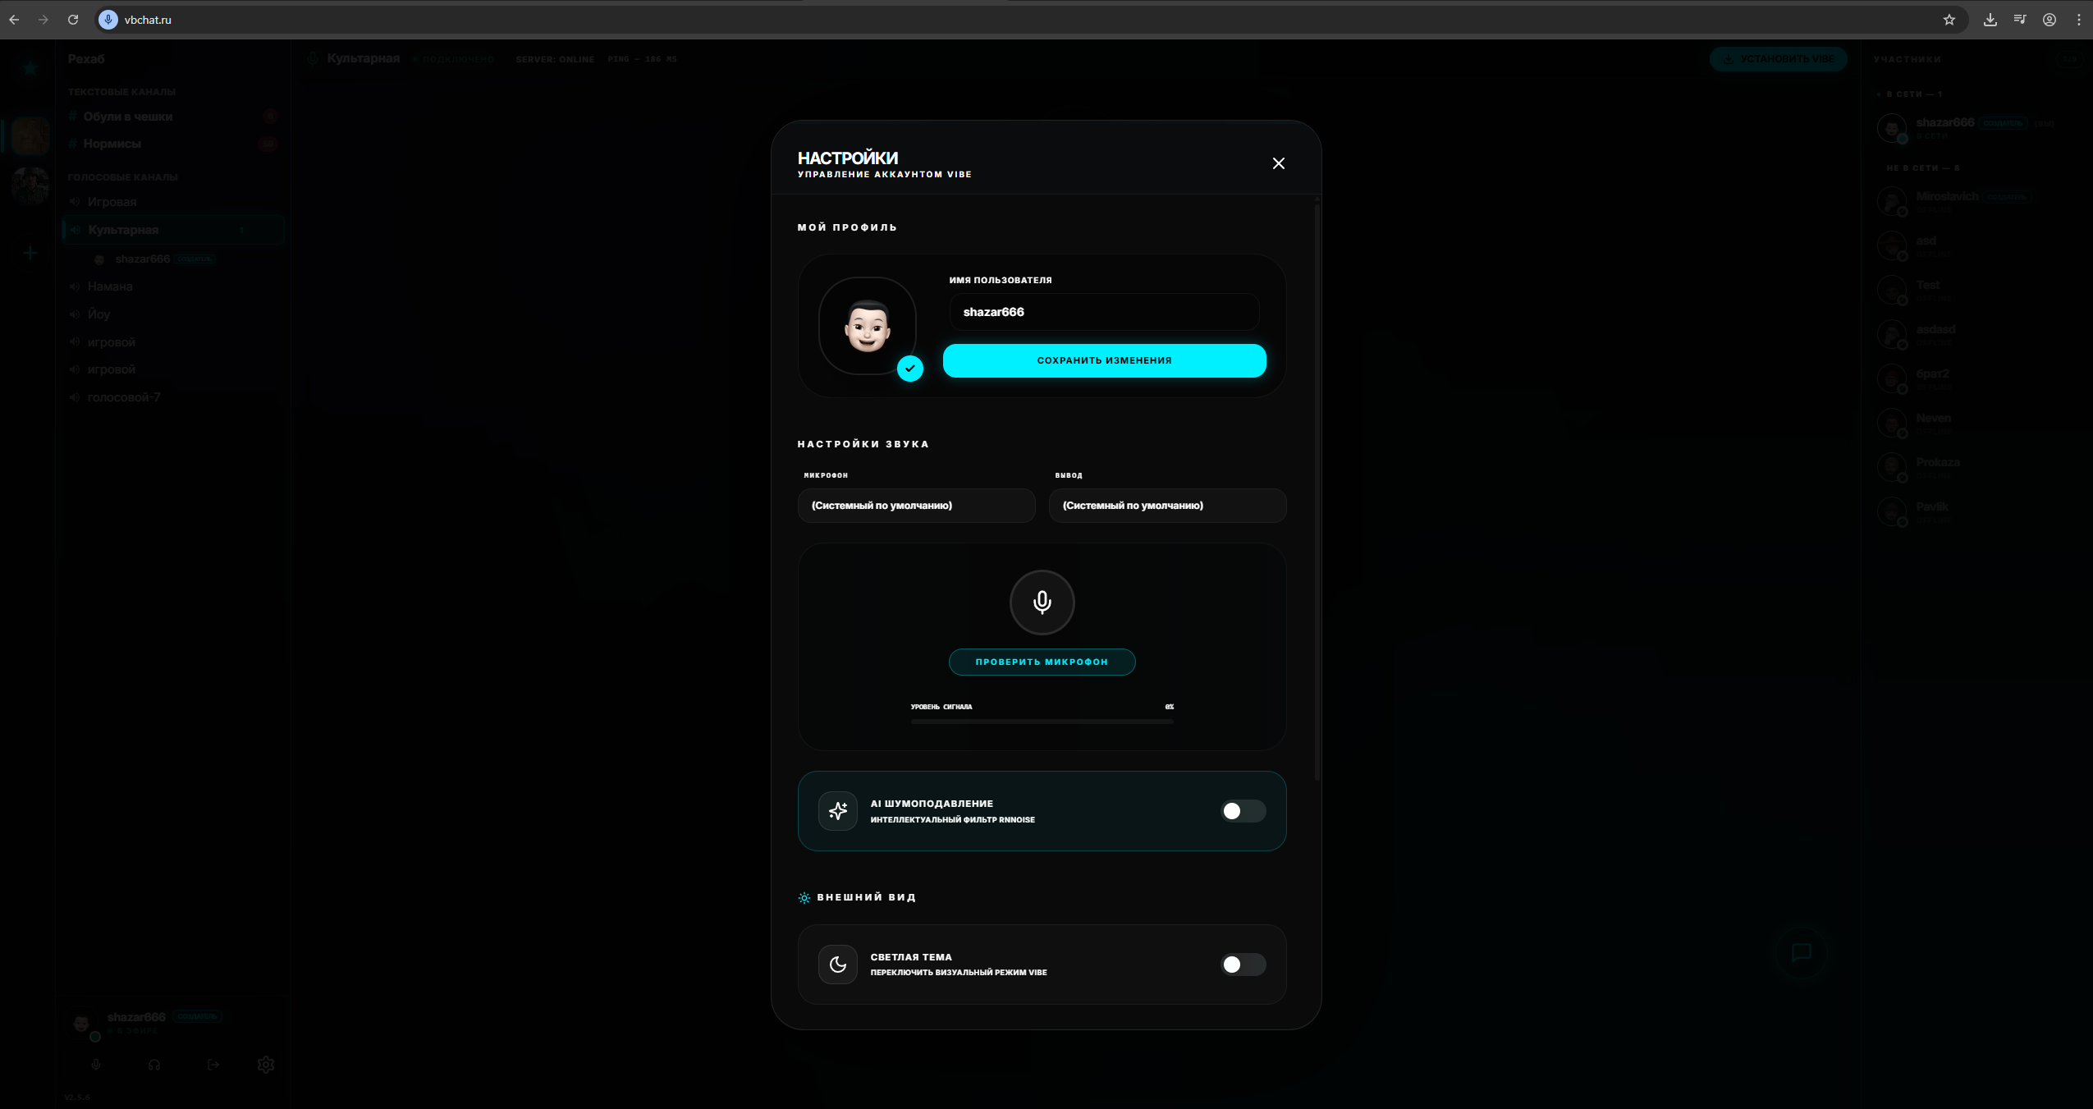Open member asd in participants list
Image resolution: width=2093 pixels, height=1109 pixels.
pos(1976,246)
